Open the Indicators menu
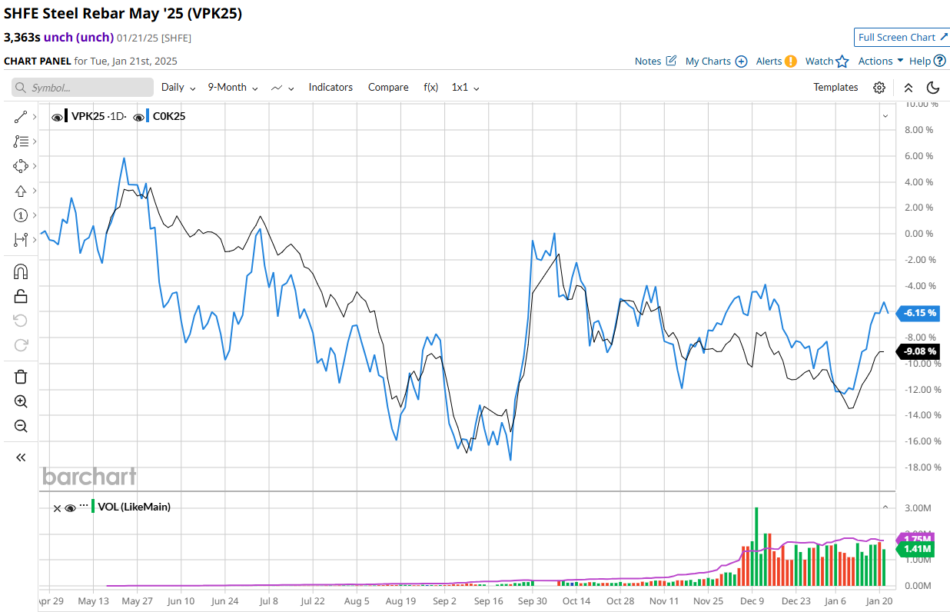Screen dimensions: 950x612 click(331, 88)
